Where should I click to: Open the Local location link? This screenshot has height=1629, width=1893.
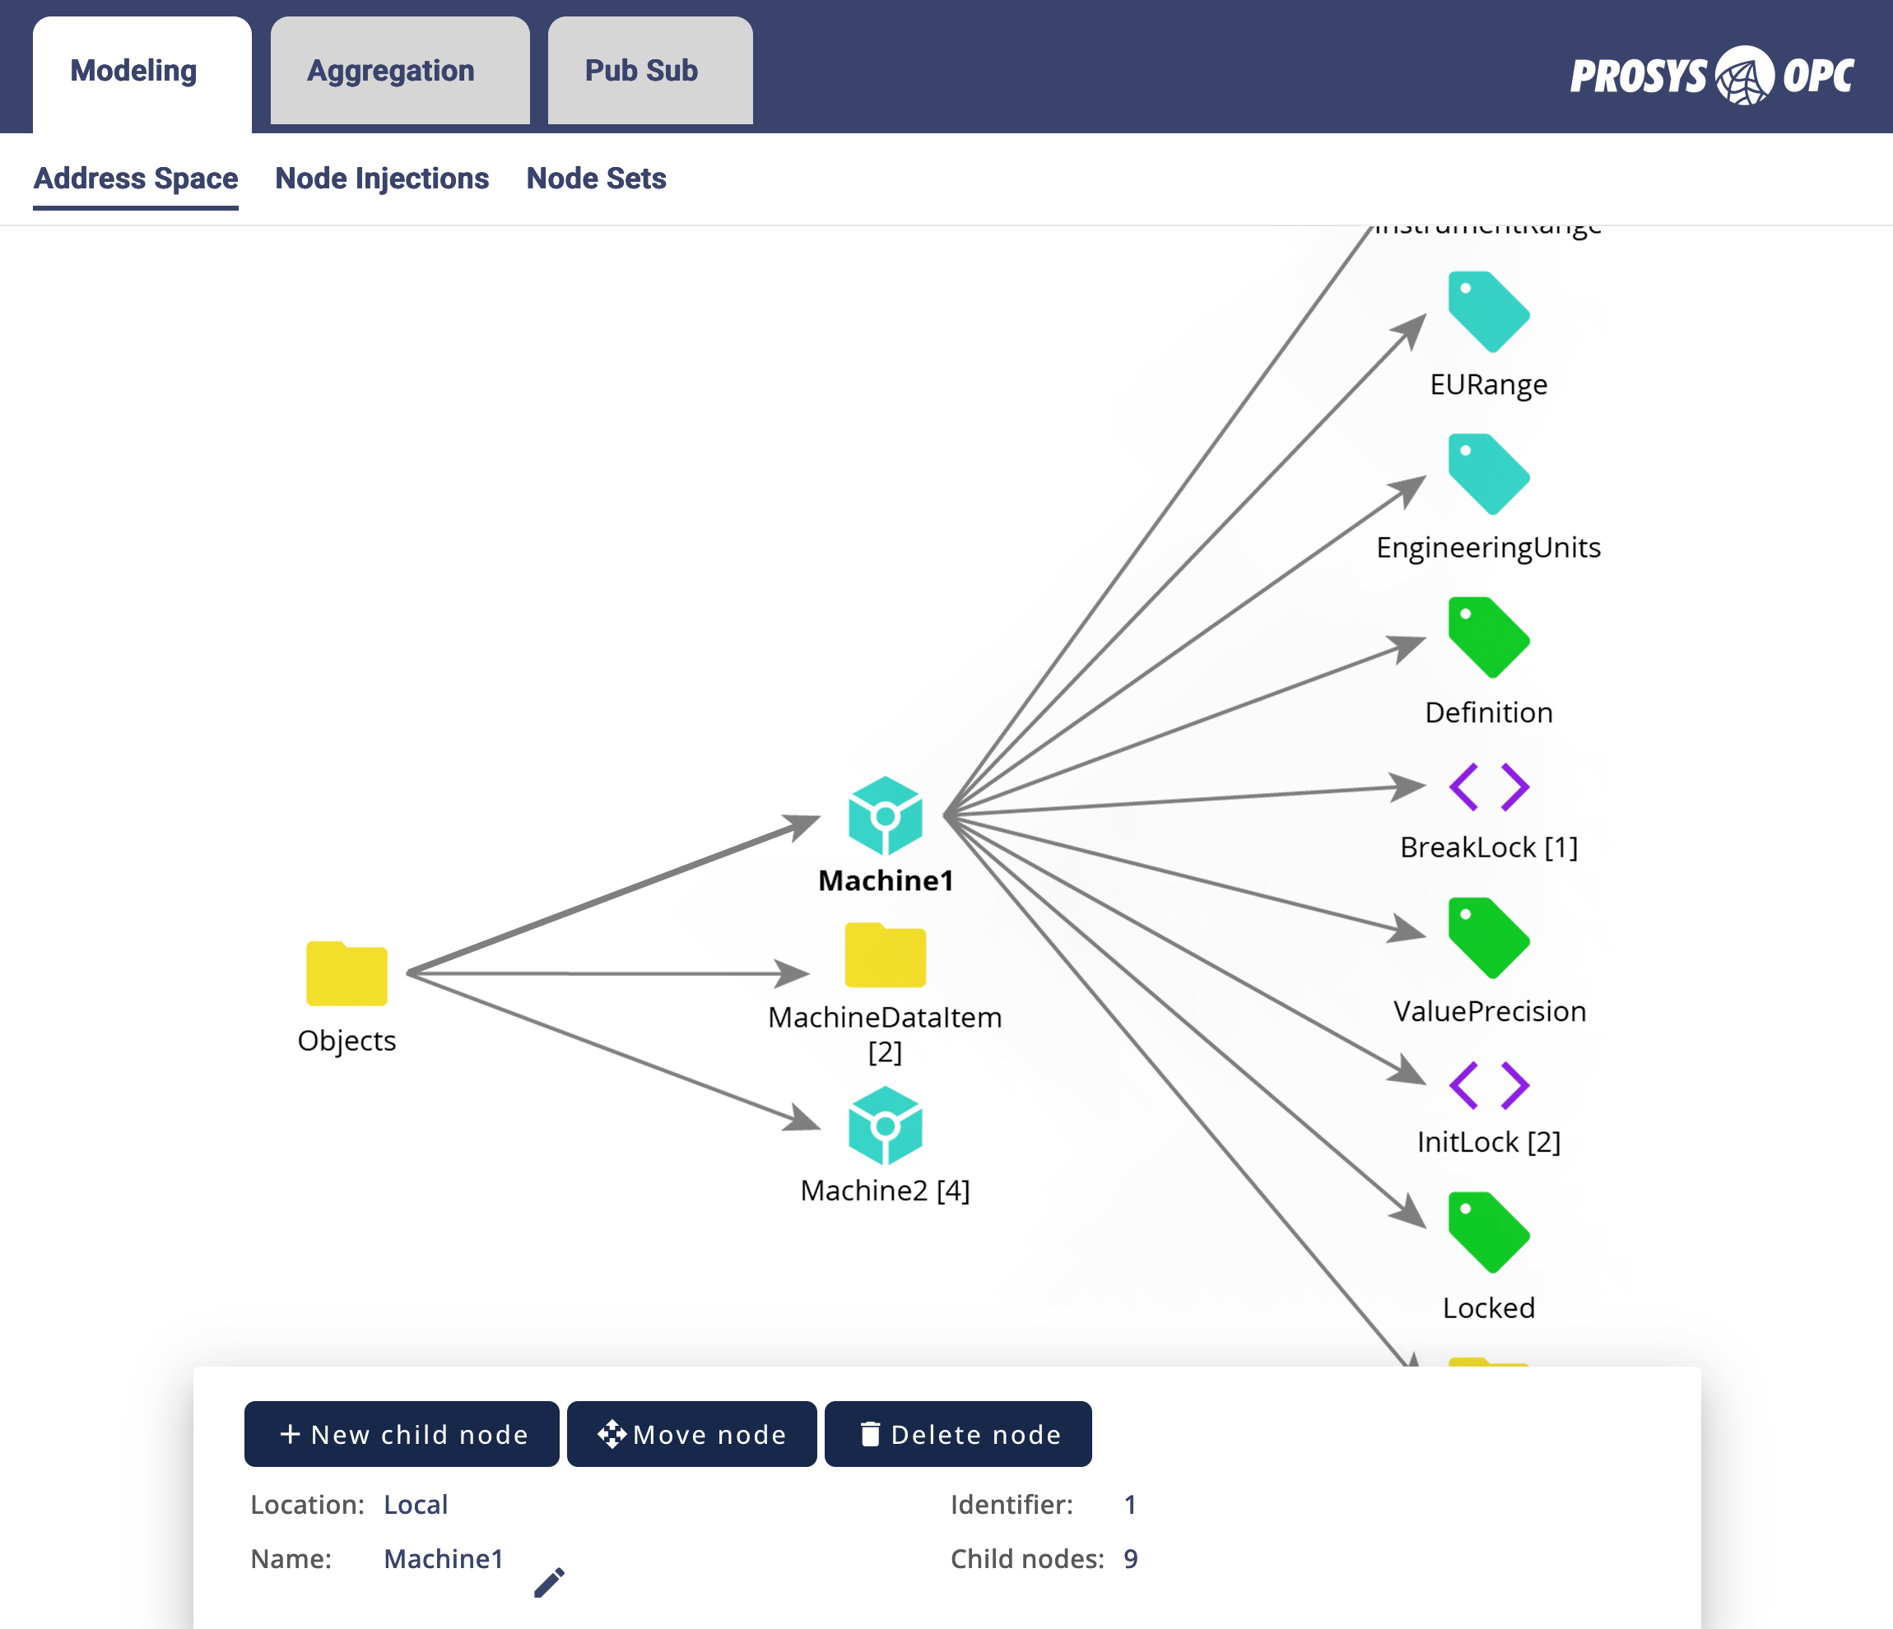pyautogui.click(x=416, y=1504)
